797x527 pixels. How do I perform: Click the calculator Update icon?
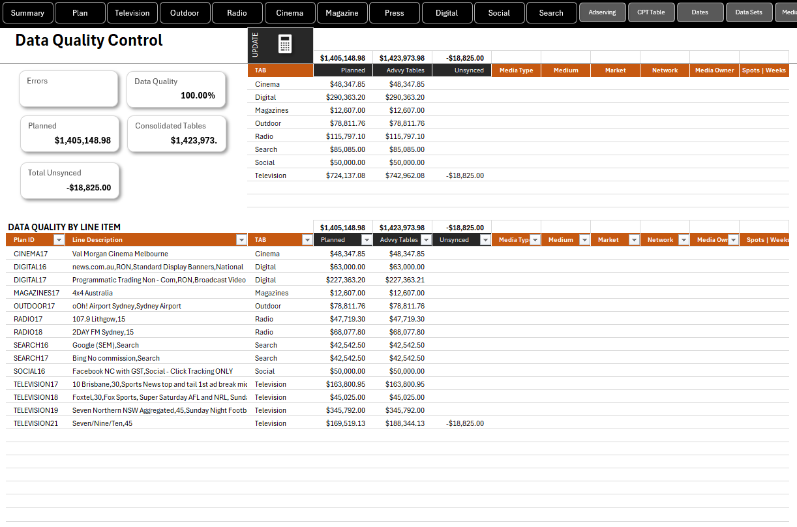[285, 44]
